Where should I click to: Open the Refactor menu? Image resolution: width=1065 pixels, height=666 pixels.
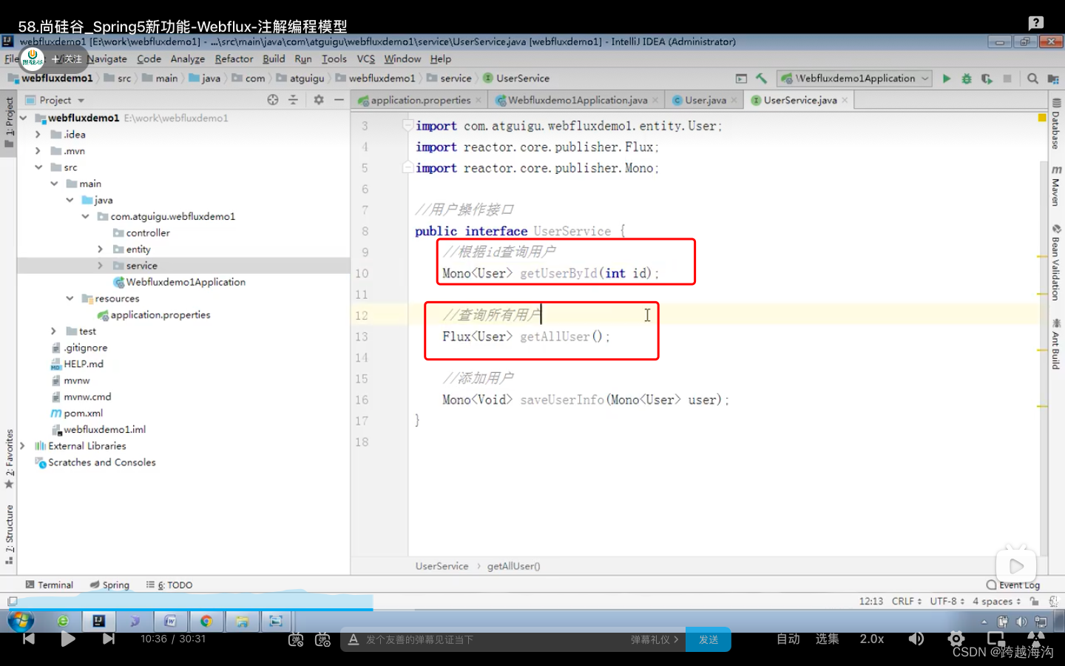[234, 59]
